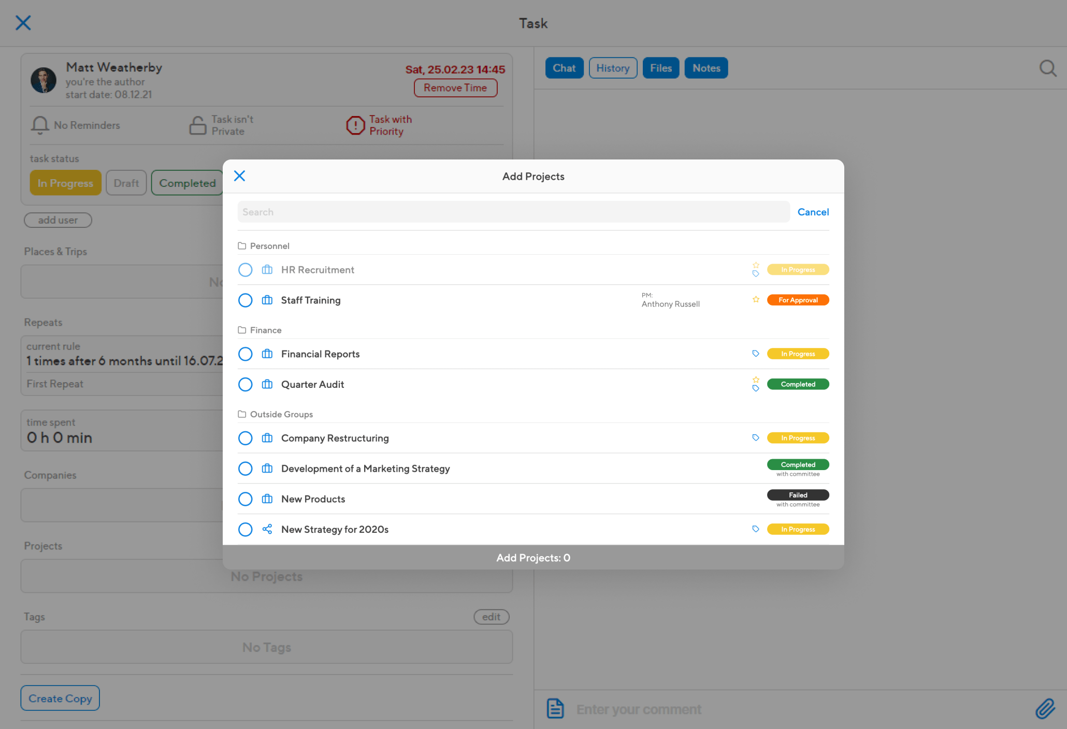This screenshot has height=729, width=1067.
Task: Open the Notes tab
Action: click(x=706, y=68)
